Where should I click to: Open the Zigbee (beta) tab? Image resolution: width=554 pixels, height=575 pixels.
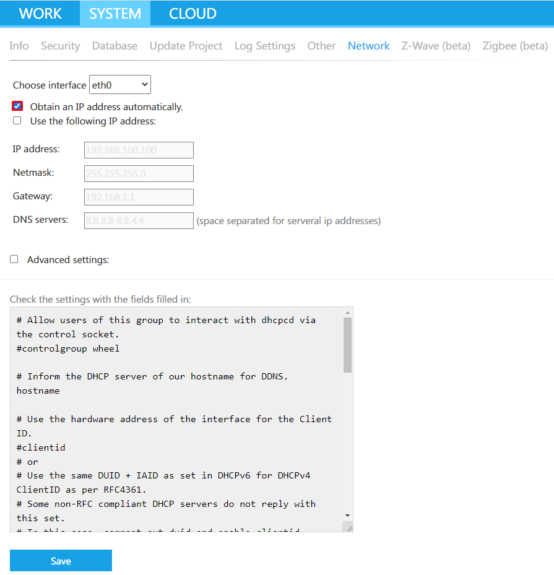[x=514, y=46]
